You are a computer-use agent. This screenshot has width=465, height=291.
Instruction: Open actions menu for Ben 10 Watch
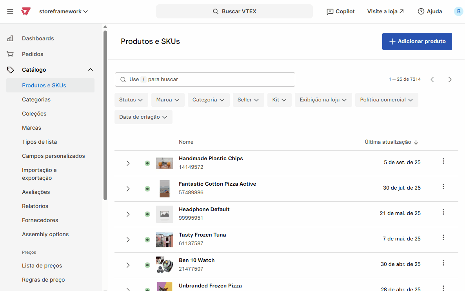point(443,263)
